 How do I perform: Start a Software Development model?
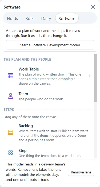50,45
